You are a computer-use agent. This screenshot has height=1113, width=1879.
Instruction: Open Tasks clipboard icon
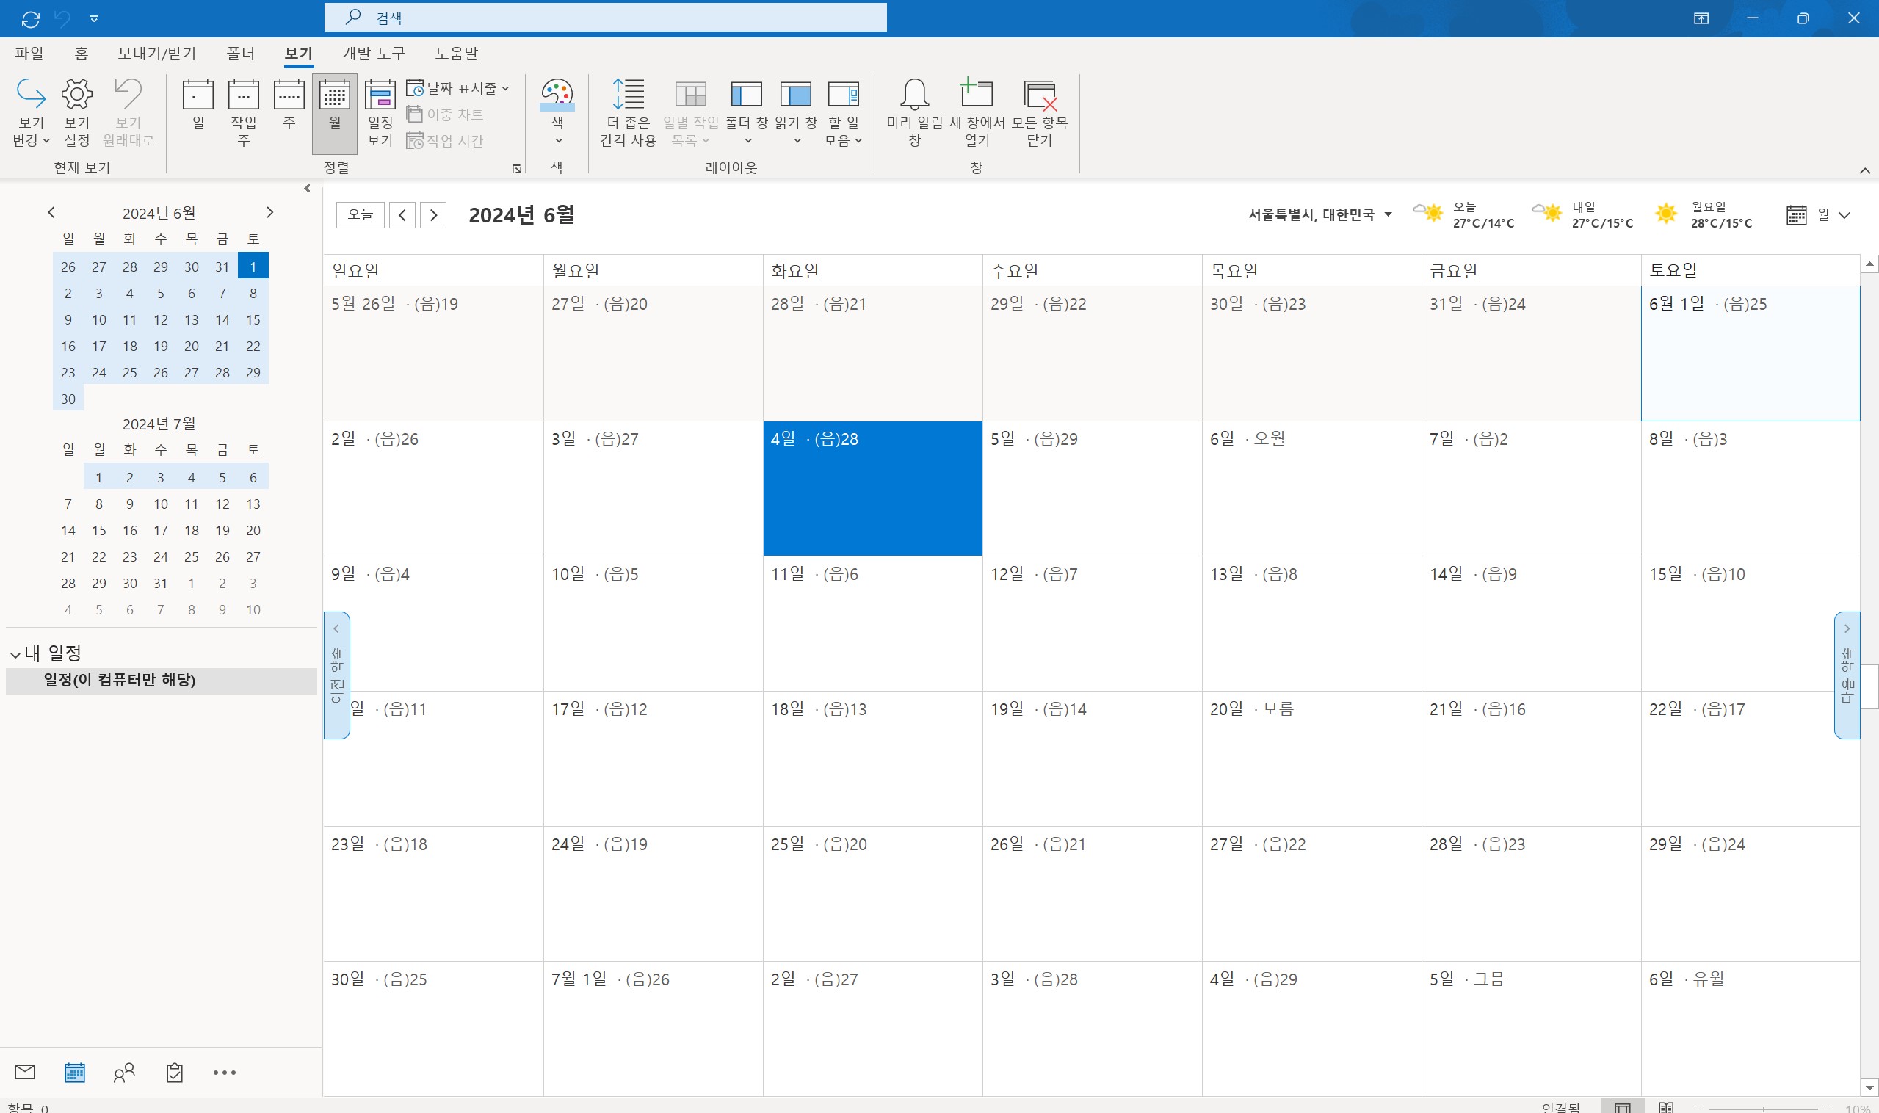[175, 1073]
